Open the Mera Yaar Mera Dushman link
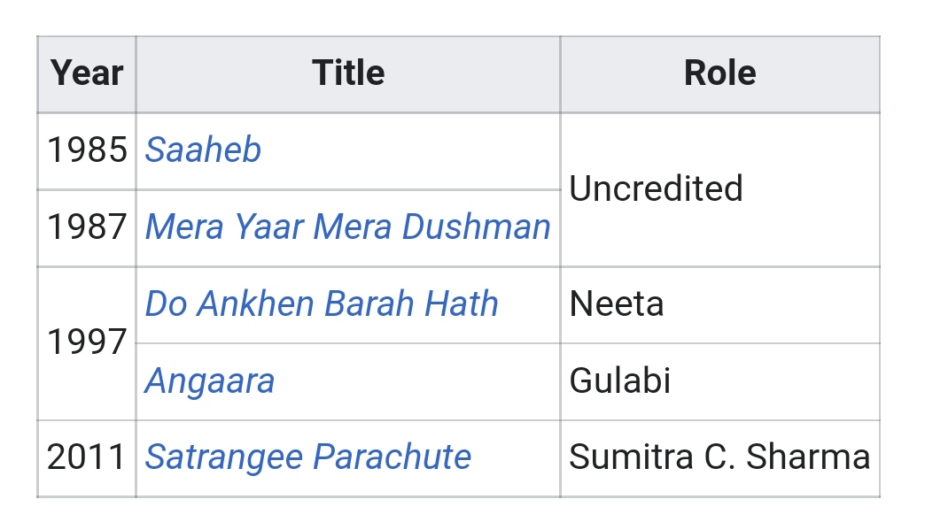Image resolution: width=925 pixels, height=530 pixels. point(347,227)
